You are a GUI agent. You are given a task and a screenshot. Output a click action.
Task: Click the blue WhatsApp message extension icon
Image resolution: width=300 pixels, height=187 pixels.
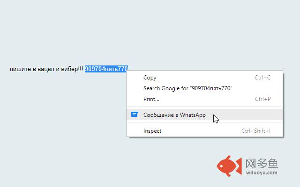tap(135, 115)
